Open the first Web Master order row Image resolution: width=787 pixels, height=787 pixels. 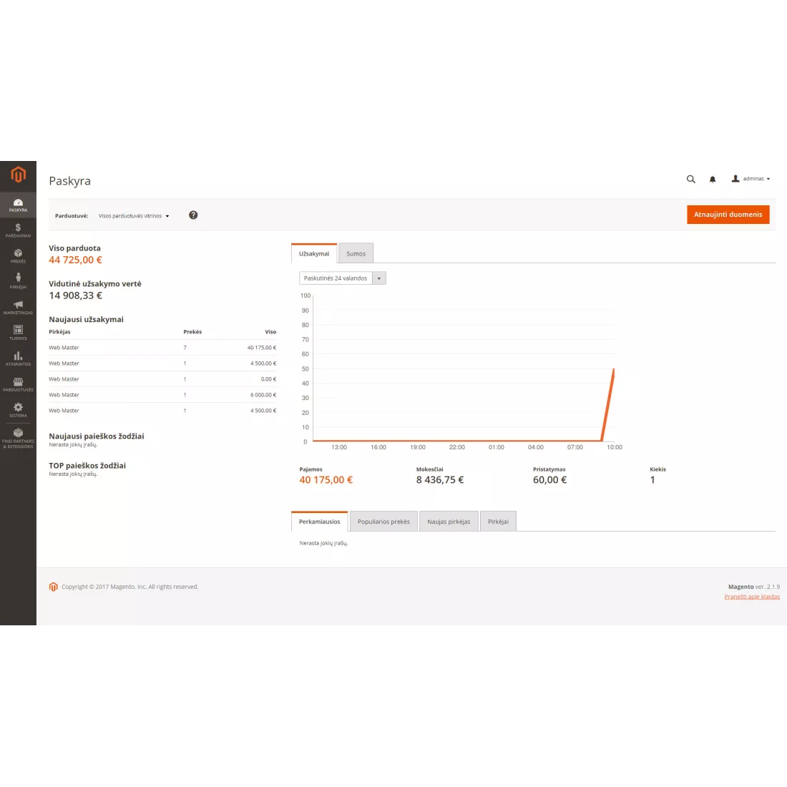[162, 348]
